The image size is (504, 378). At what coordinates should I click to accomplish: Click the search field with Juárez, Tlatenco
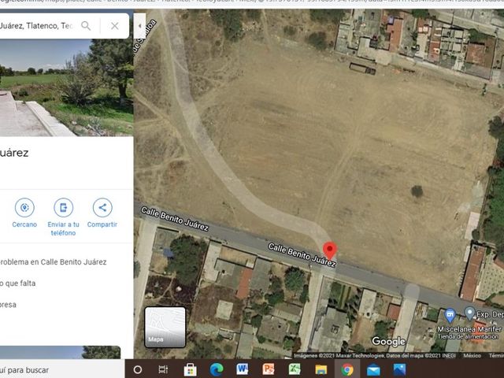coord(37,26)
